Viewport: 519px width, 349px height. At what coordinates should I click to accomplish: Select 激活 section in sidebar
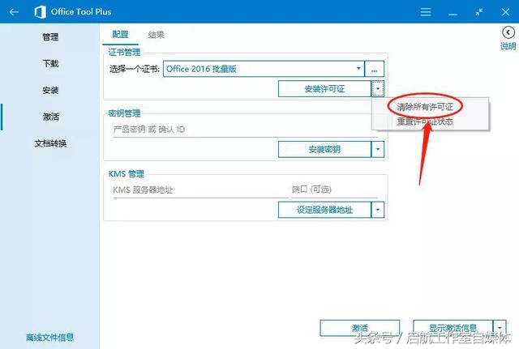(x=50, y=117)
